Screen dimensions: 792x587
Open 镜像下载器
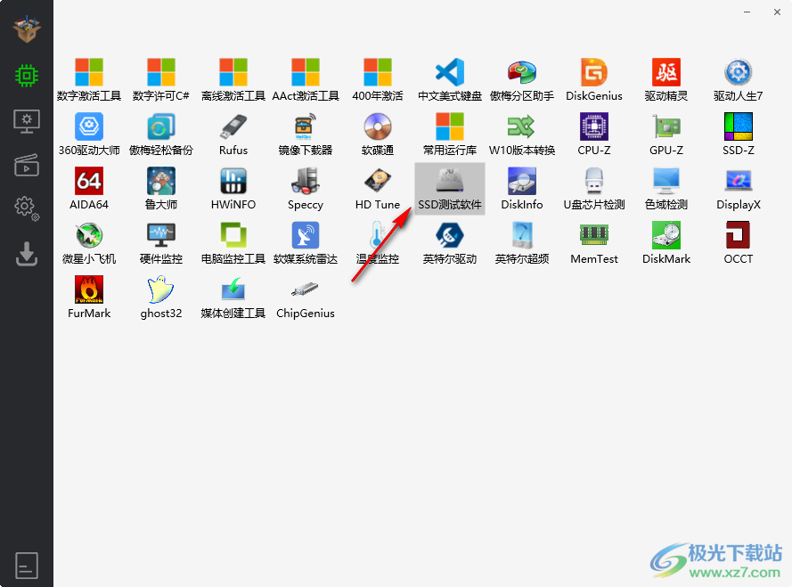[x=306, y=135]
